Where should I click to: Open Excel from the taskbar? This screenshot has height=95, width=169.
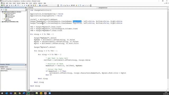click(x=28, y=93)
